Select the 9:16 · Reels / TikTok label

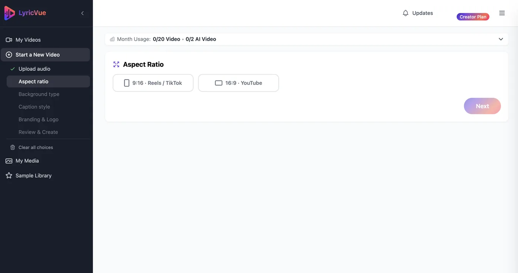pos(157,83)
